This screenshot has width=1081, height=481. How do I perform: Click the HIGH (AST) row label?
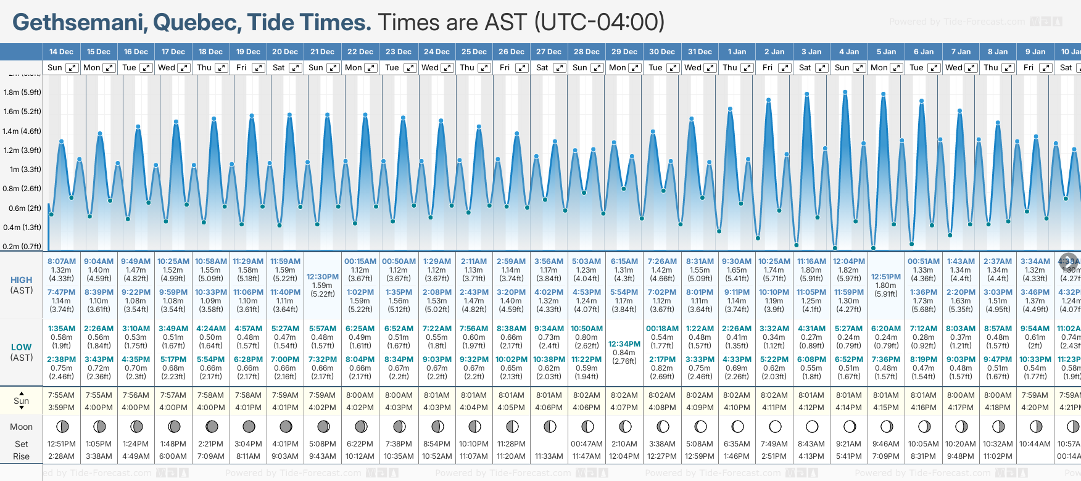pos(22,285)
